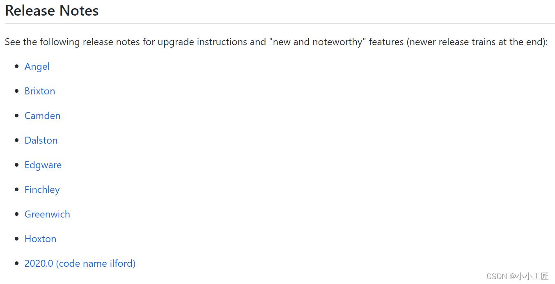Open the Dalston release link
This screenshot has width=555, height=284.
click(x=41, y=140)
